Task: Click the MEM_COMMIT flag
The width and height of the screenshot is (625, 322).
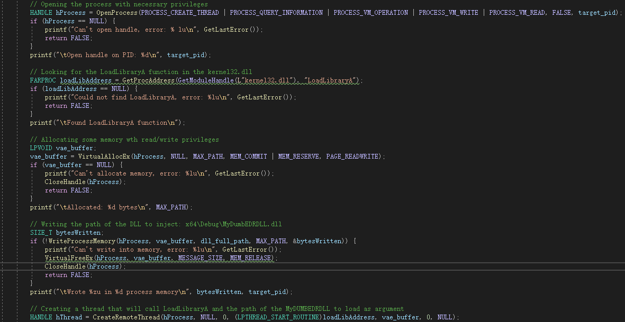Action: click(x=248, y=157)
